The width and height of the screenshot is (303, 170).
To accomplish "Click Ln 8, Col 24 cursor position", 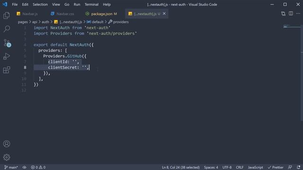I will tap(181, 167).
